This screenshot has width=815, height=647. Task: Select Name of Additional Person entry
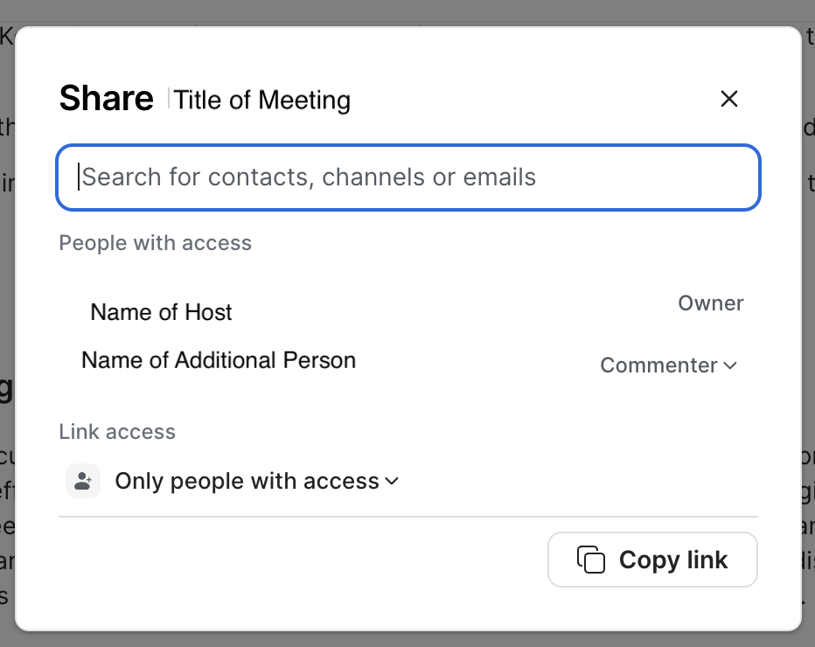(219, 360)
